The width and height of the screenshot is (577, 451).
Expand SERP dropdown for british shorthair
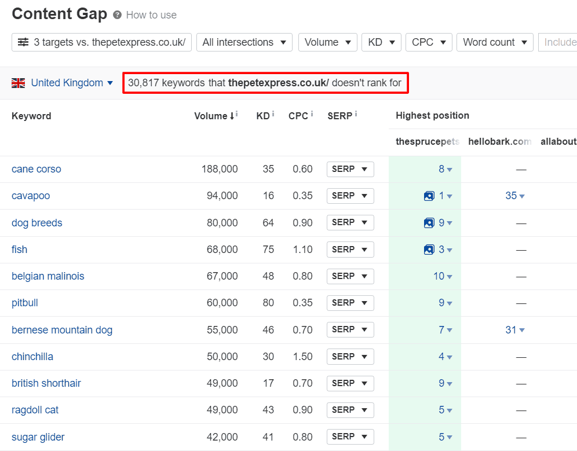click(350, 383)
